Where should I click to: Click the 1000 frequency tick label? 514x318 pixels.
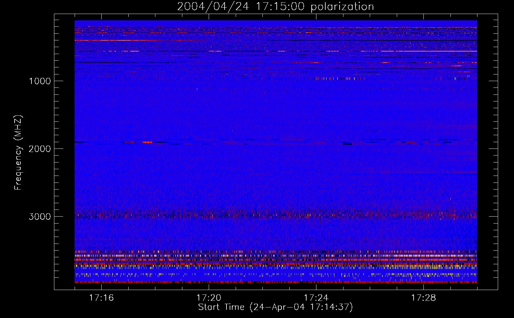(x=40, y=81)
